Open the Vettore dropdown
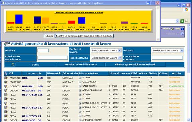Image resolution: width=192 pixels, height=122 pixels. pyautogui.click(x=168, y=50)
